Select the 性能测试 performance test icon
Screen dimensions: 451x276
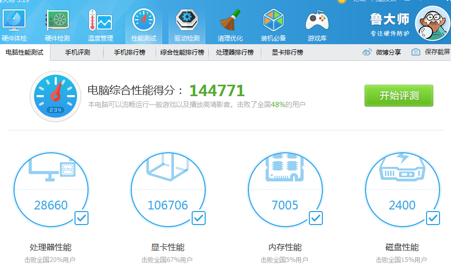point(144,20)
